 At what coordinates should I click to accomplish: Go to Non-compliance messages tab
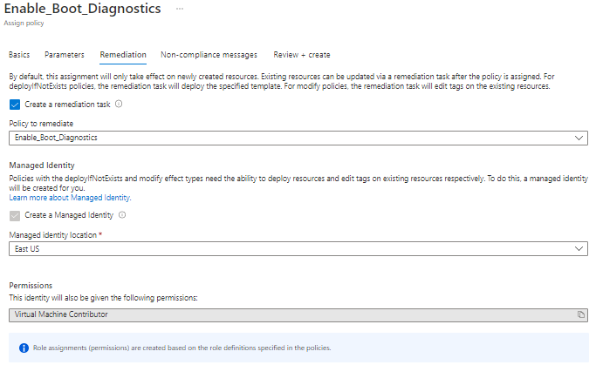[209, 55]
